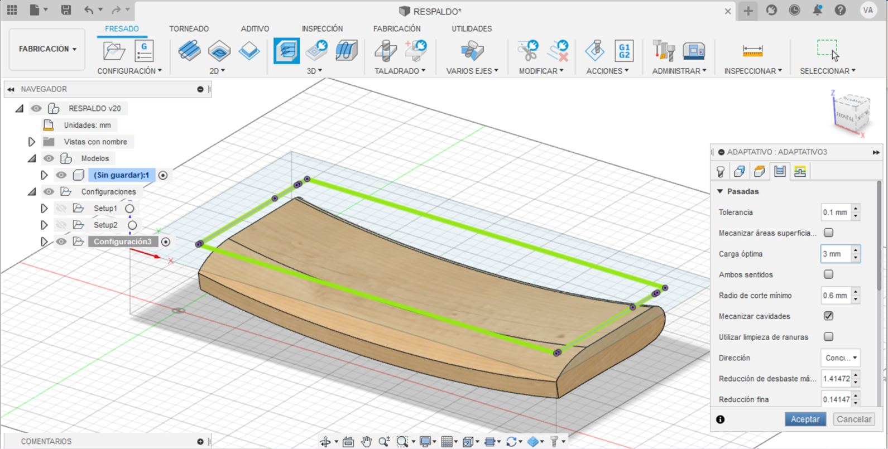
Task: Open INSPECCIONAR menu label
Action: click(753, 71)
